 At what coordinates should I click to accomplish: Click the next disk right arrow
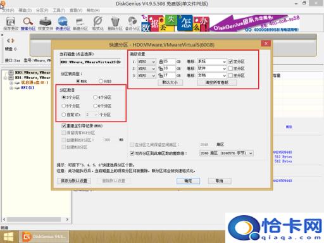pos(13,40)
